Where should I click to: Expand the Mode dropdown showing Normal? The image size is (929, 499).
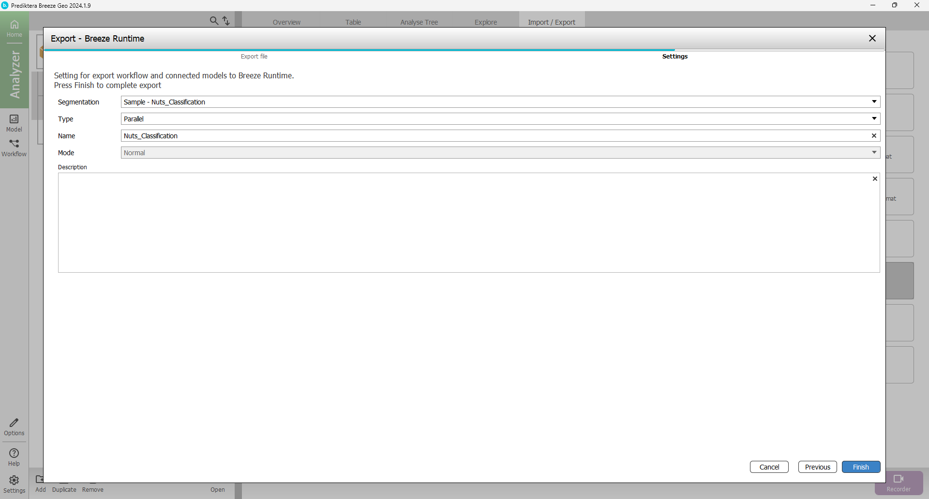click(x=874, y=153)
